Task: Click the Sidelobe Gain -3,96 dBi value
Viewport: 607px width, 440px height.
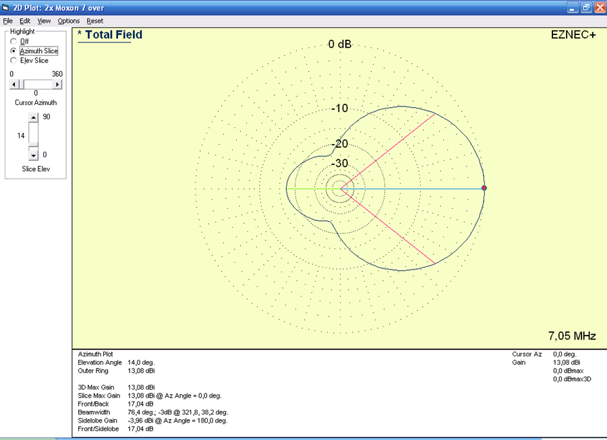Action: click(x=177, y=420)
